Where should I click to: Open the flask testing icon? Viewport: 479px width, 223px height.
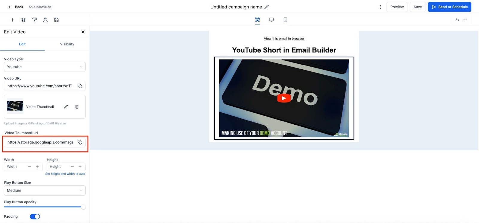click(x=45, y=20)
